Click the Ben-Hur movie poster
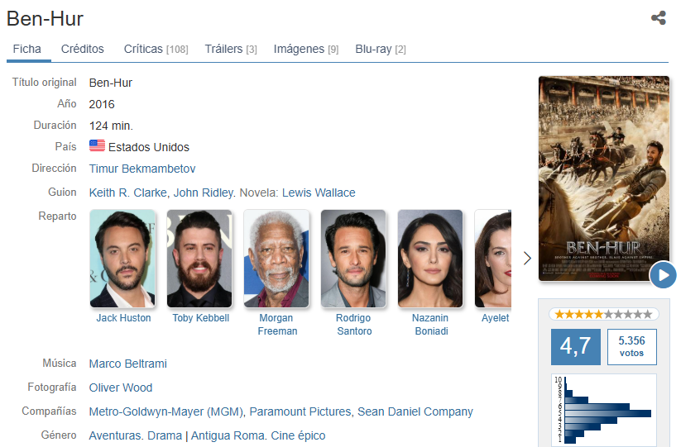 tap(604, 178)
